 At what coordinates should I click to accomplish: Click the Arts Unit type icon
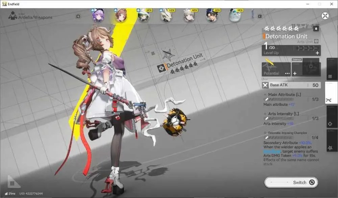(x=316, y=41)
